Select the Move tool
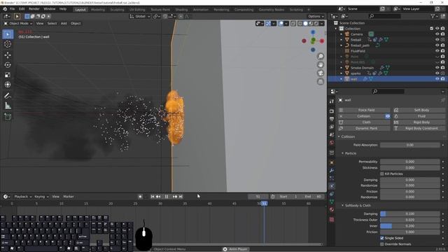Image resolution: width=448 pixels, height=252 pixels. (x=8, y=55)
